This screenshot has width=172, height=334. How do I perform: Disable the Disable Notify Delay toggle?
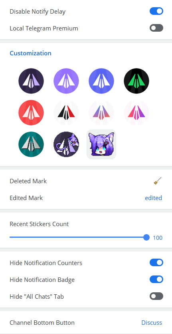156,11
